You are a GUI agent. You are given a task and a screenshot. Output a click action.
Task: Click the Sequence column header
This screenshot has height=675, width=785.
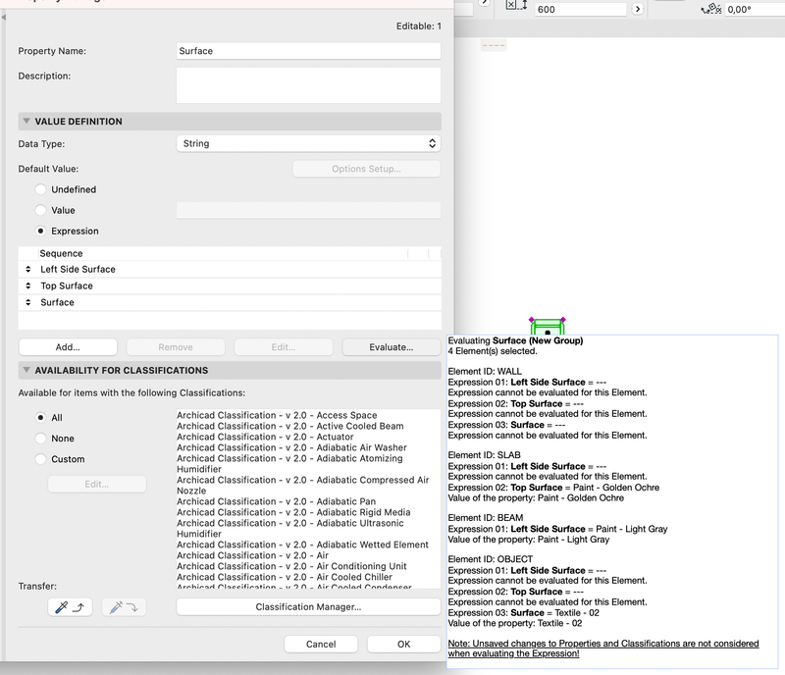[223, 253]
